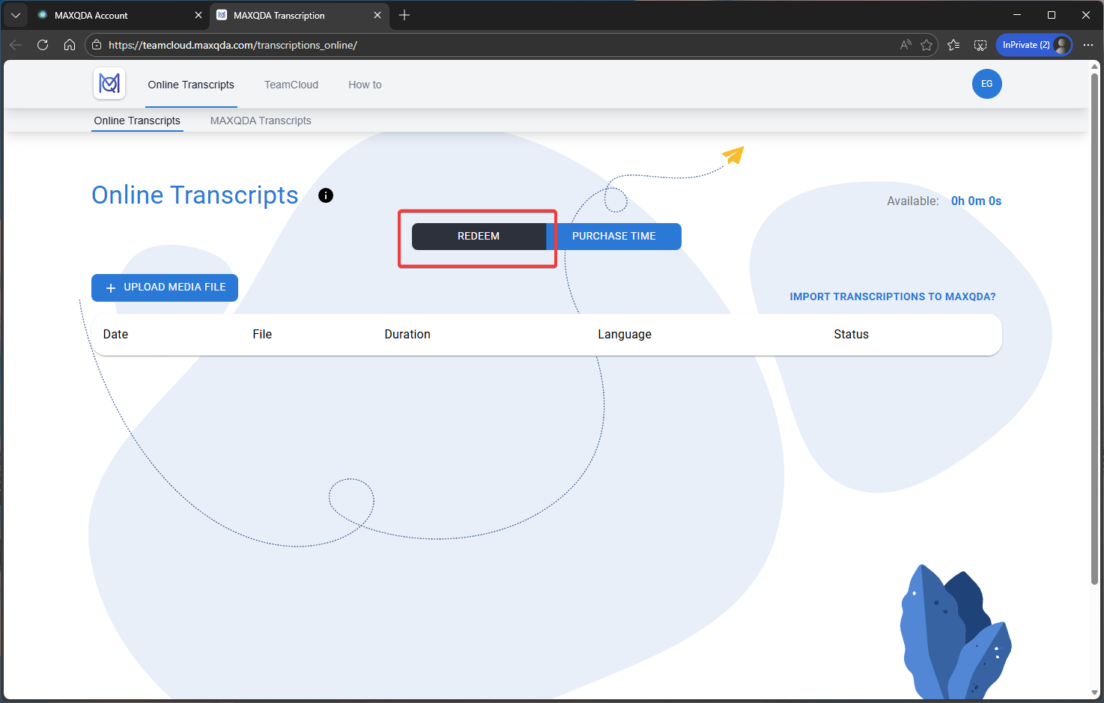Switch to the TeamCloud menu item

[x=291, y=85]
